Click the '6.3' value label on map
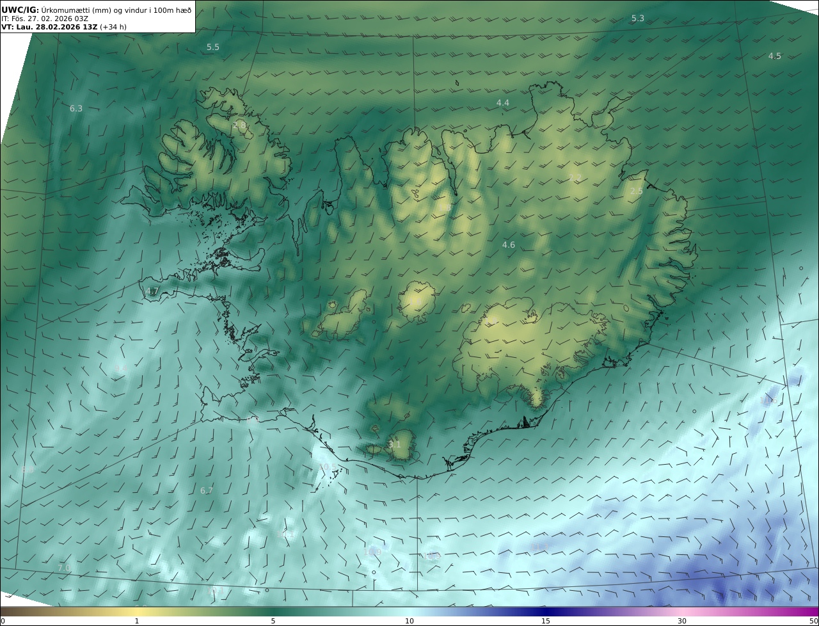The height and width of the screenshot is (626, 819). 76,109
